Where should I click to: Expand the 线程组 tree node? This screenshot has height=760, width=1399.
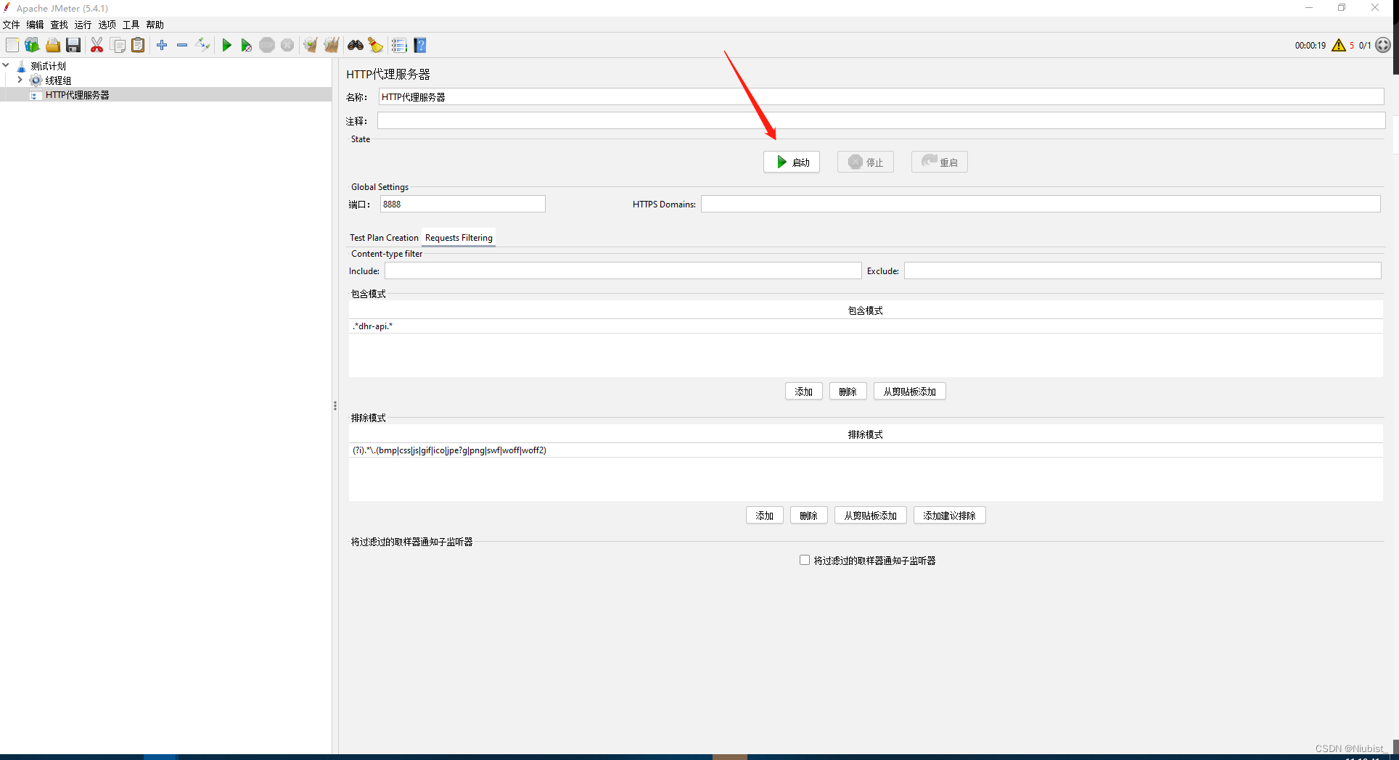[20, 80]
